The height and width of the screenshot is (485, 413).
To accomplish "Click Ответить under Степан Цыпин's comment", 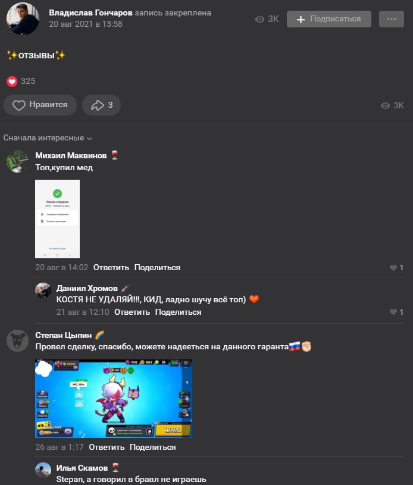I will 107,448.
